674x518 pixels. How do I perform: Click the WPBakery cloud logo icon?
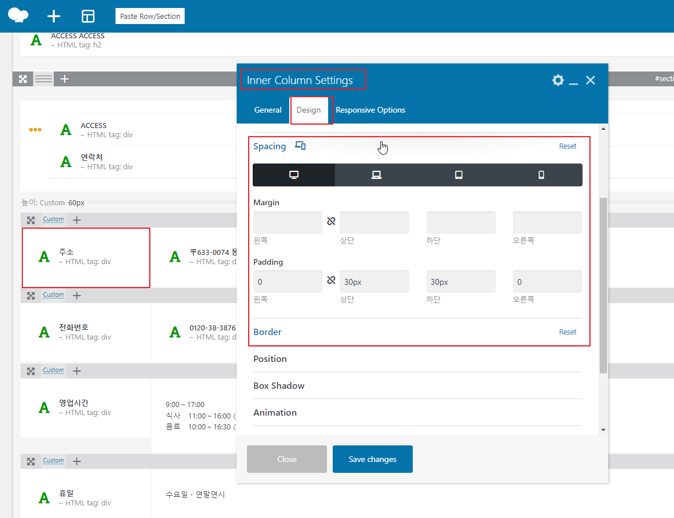pos(18,15)
